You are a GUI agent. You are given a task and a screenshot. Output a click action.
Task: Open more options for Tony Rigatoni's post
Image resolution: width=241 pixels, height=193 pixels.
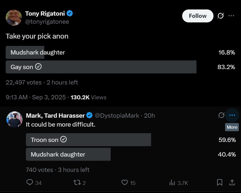pyautogui.click(x=231, y=16)
